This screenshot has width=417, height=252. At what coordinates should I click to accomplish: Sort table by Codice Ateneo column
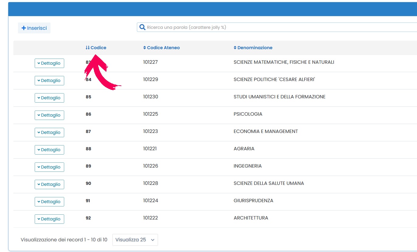pos(162,48)
